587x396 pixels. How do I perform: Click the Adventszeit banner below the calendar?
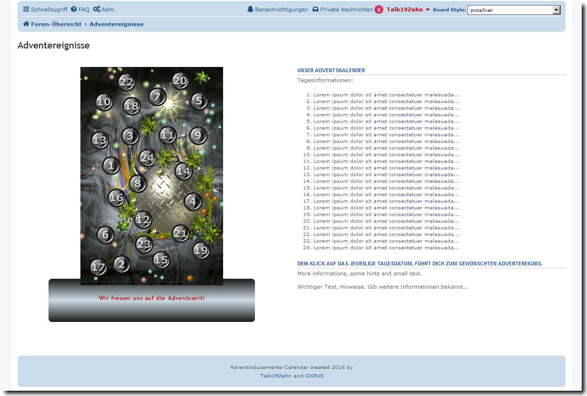[152, 298]
